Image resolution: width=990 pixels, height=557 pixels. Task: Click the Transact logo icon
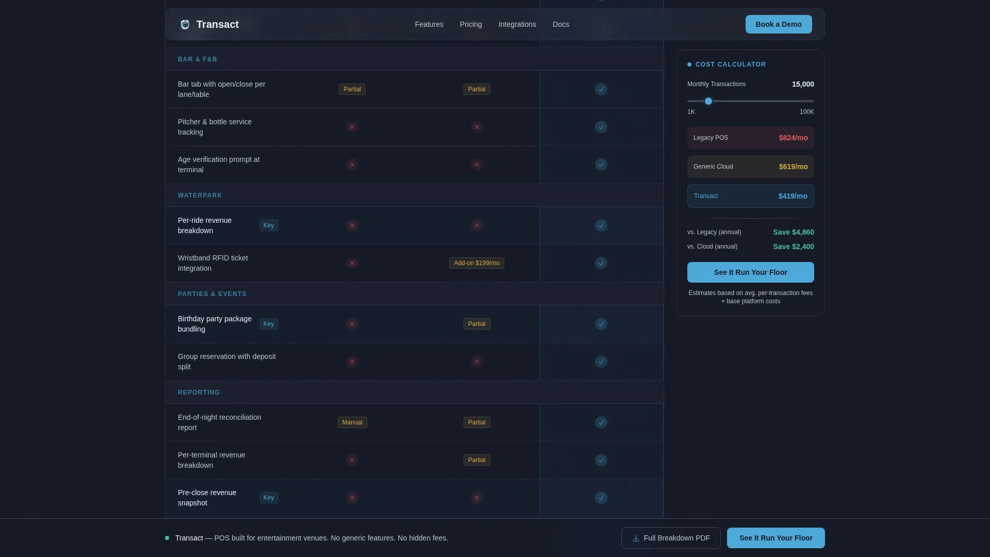185,24
